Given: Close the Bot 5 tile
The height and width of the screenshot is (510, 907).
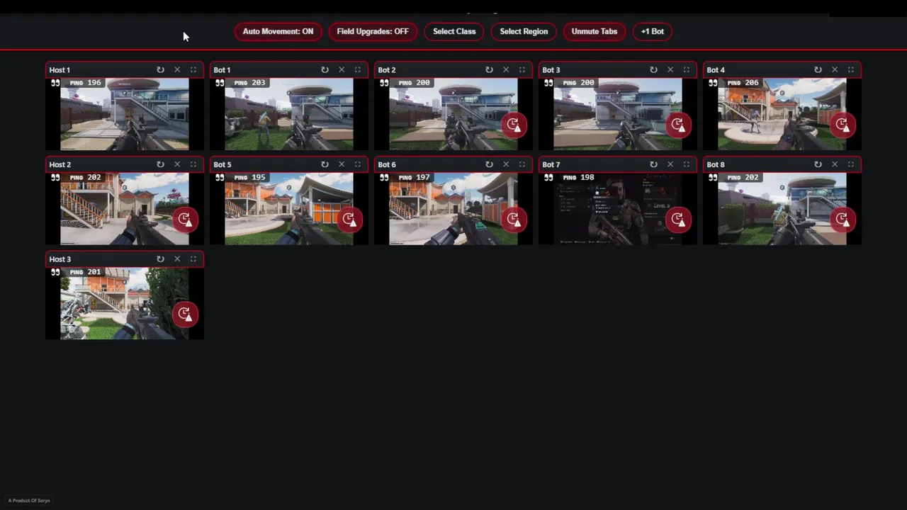Looking at the screenshot, I should pos(342,164).
